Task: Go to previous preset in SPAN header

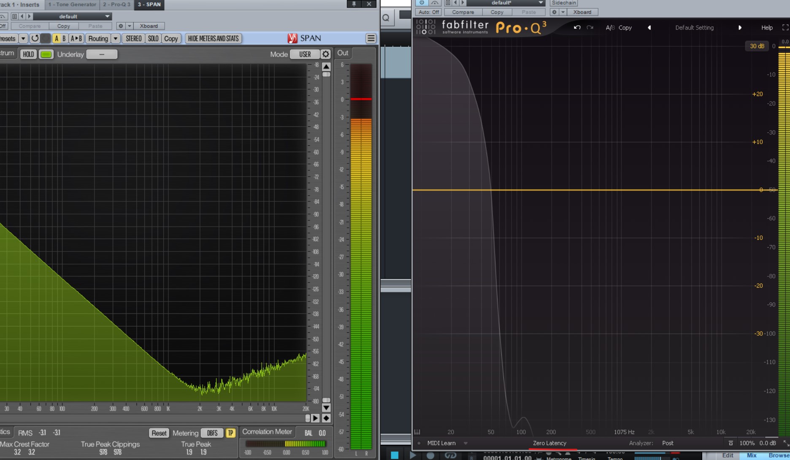Action: pos(22,16)
